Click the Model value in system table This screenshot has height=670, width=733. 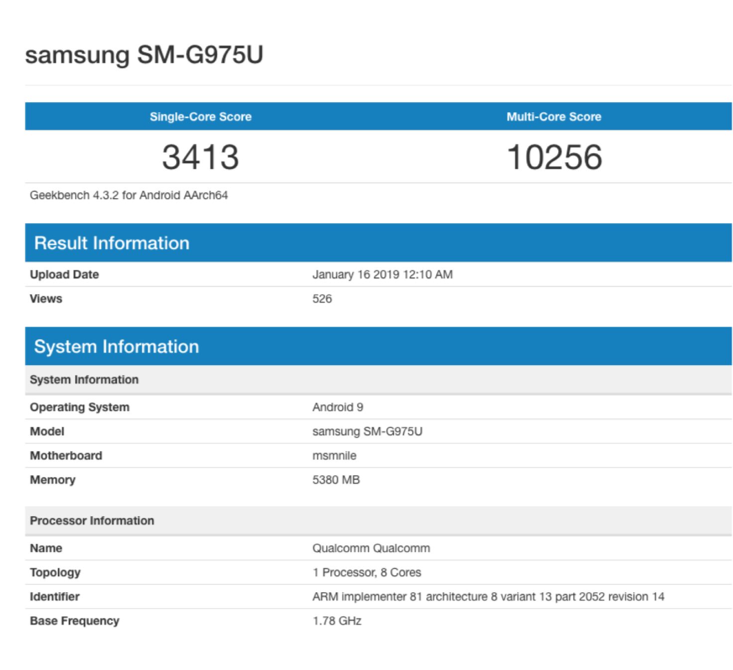click(367, 431)
